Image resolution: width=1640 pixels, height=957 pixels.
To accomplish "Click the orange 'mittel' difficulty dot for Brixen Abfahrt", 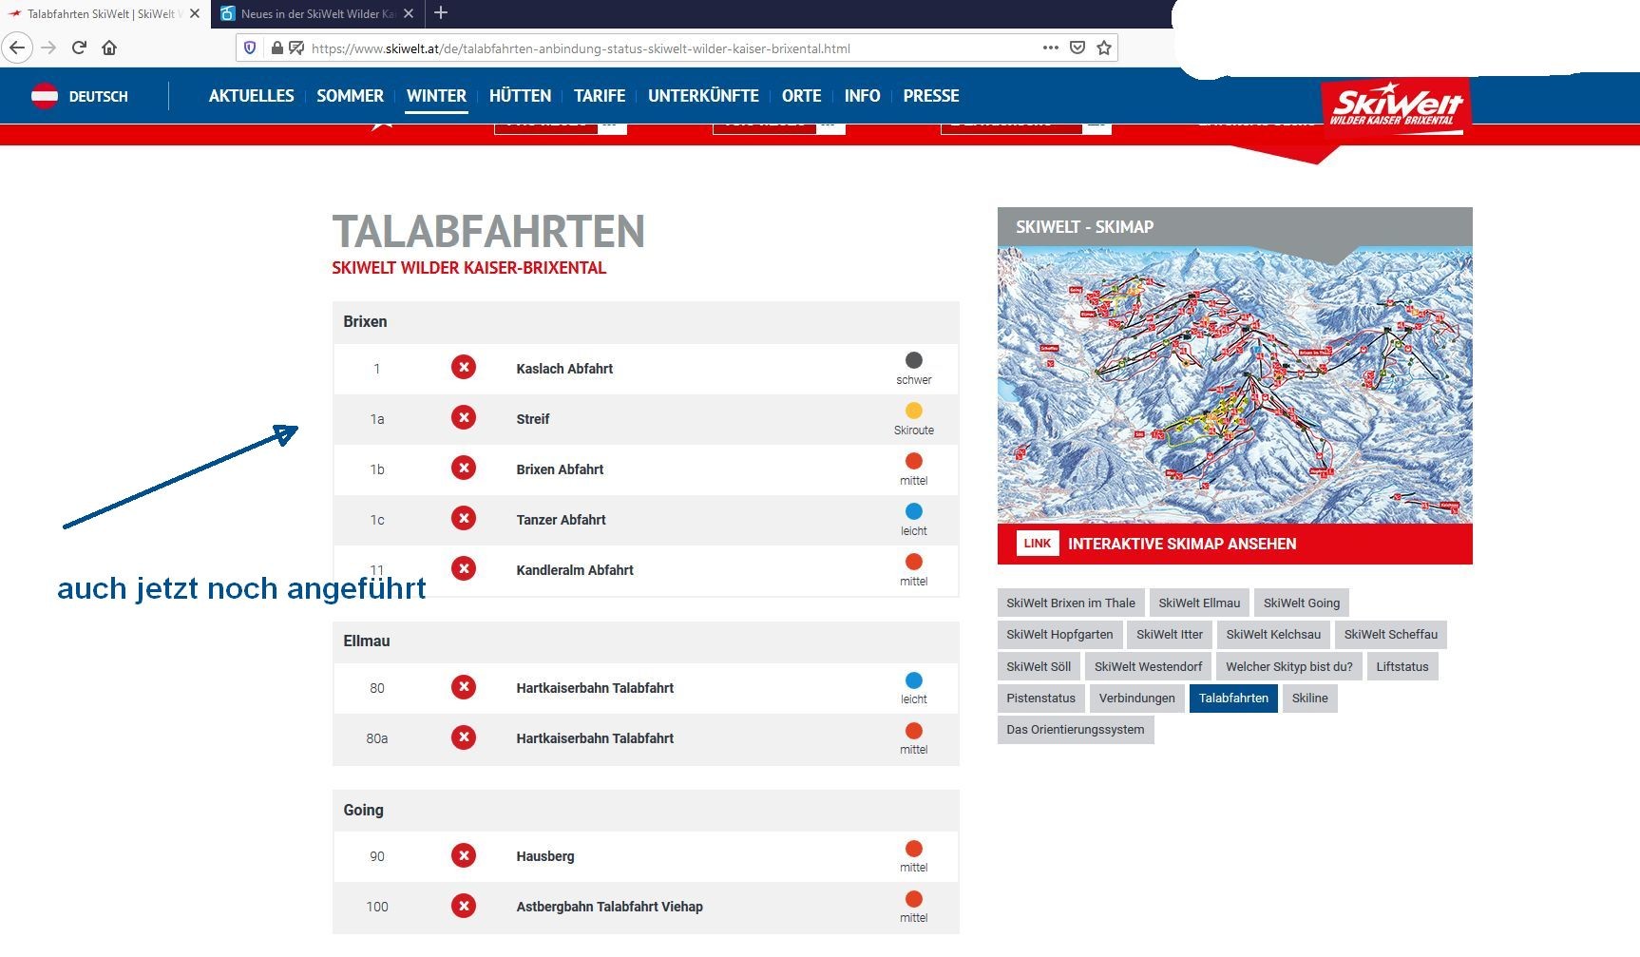I will [914, 461].
